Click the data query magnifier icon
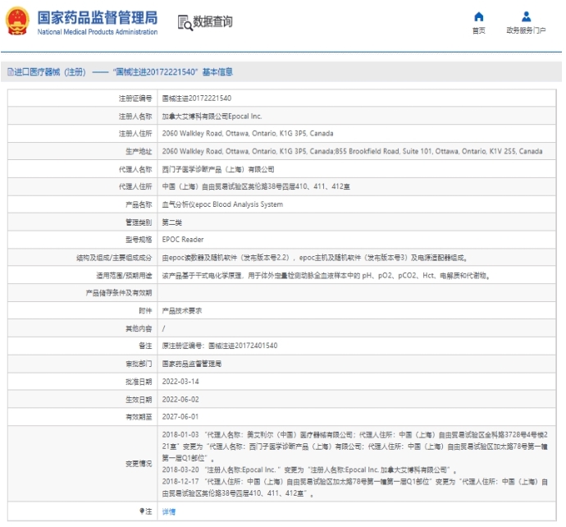 [x=184, y=22]
